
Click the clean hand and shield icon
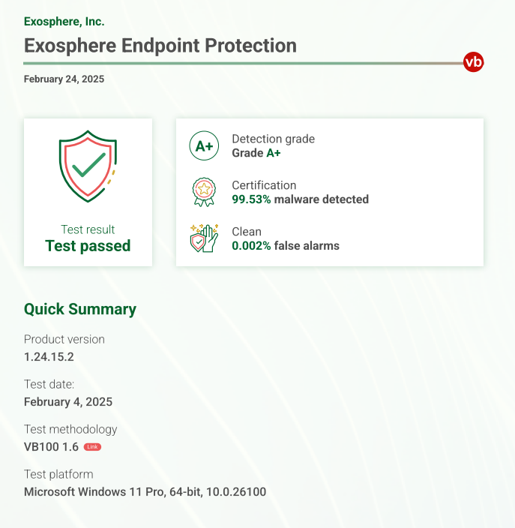pos(204,238)
